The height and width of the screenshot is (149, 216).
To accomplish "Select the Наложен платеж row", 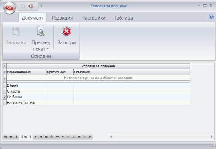I will point(98,103).
